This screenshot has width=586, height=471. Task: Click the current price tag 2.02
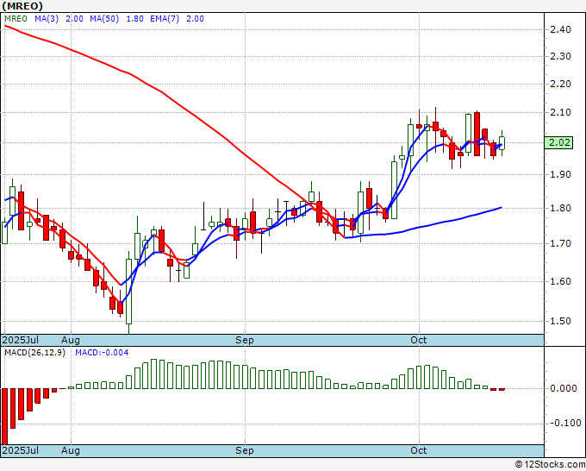click(x=558, y=142)
